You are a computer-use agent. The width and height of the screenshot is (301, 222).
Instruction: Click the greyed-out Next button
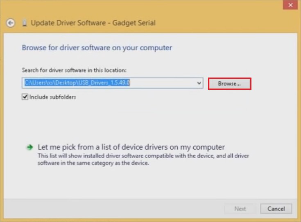(240, 209)
